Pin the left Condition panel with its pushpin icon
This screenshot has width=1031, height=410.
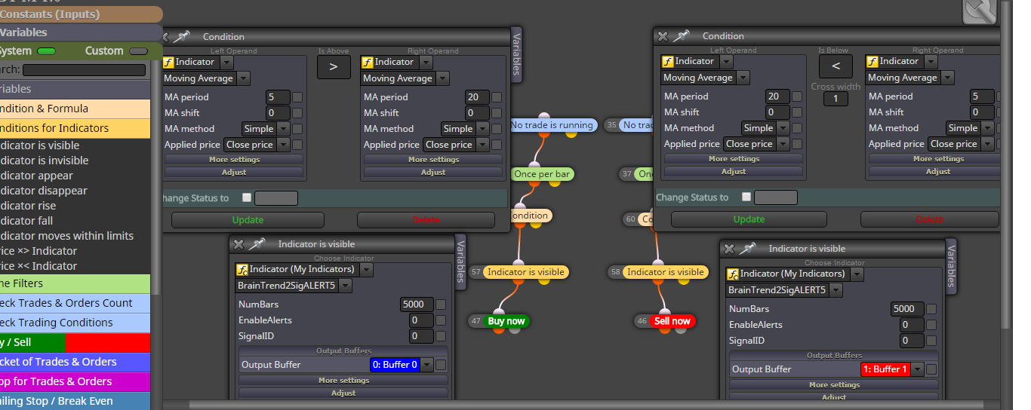183,36
